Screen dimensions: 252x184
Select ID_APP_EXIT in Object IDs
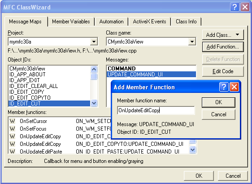pyautogui.click(x=49, y=80)
